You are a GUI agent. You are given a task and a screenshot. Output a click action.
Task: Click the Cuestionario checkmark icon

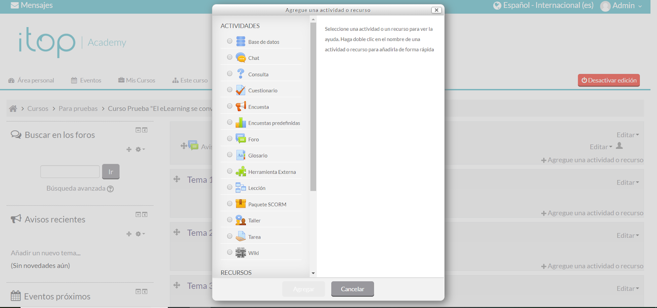241,90
